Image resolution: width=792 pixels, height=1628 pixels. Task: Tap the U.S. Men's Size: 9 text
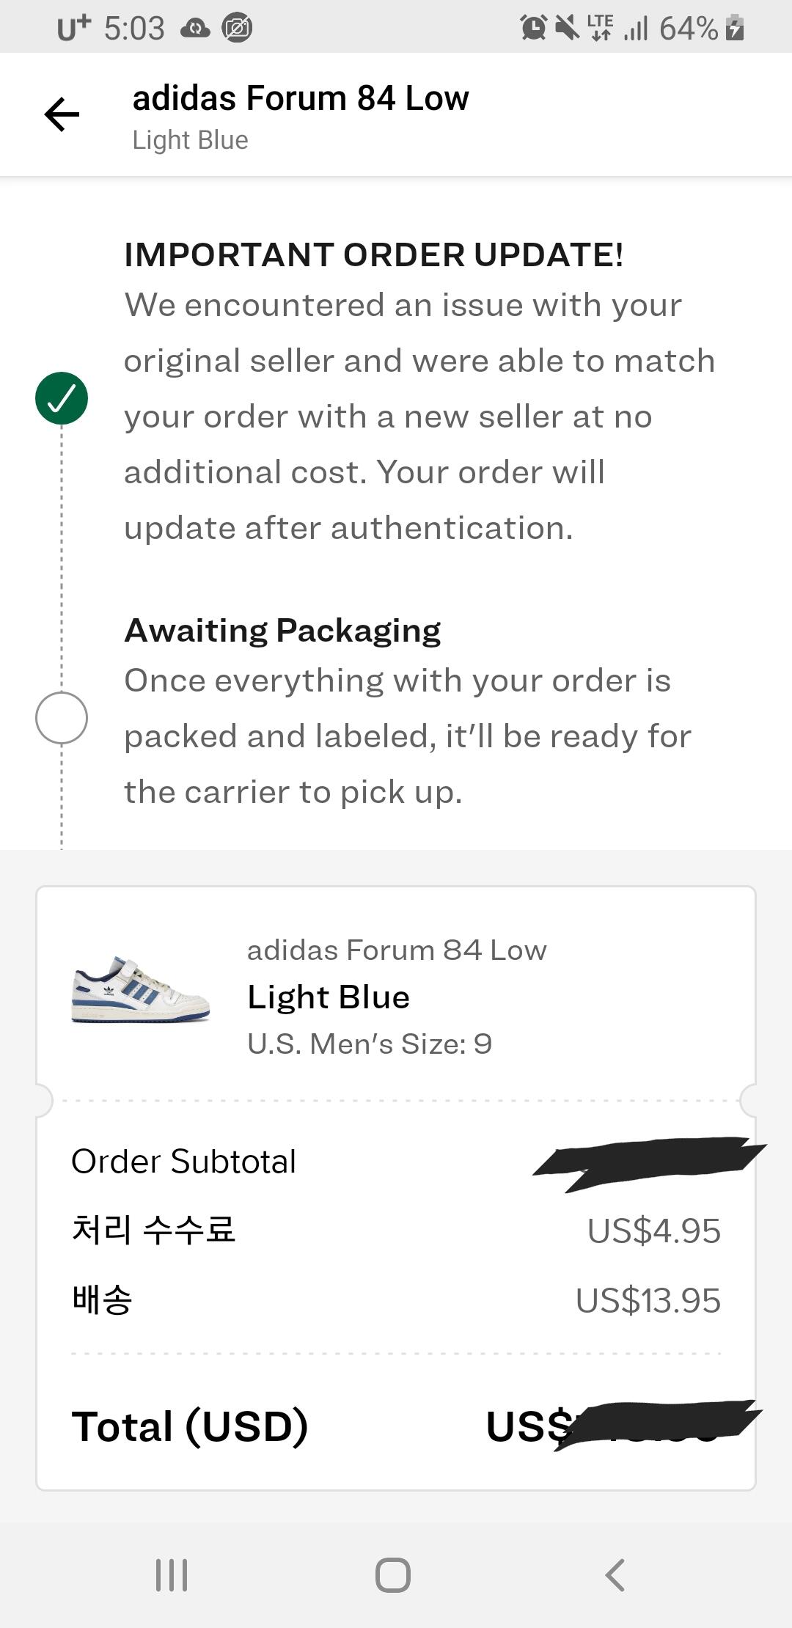click(x=370, y=1044)
